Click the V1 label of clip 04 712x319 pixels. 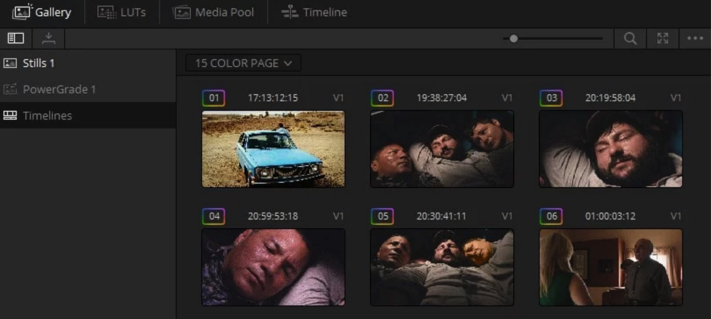click(x=338, y=216)
